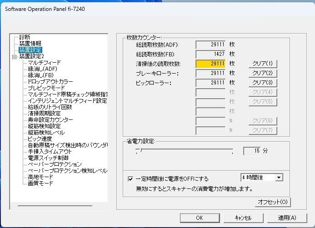Click the yellow 清掃後の読取枚数 field
The image size is (315, 228).
(x=210, y=64)
